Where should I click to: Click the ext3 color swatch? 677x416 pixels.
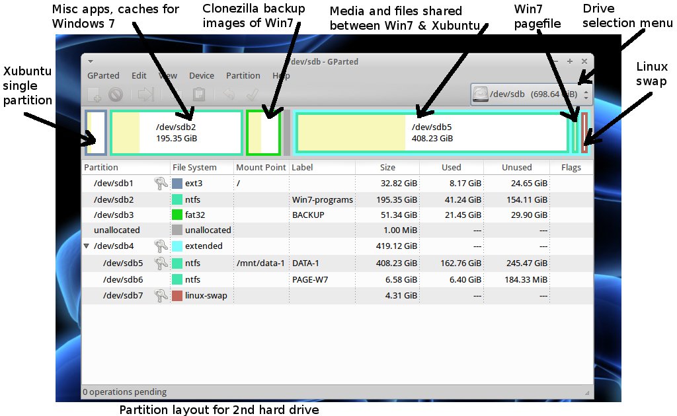coord(177,183)
